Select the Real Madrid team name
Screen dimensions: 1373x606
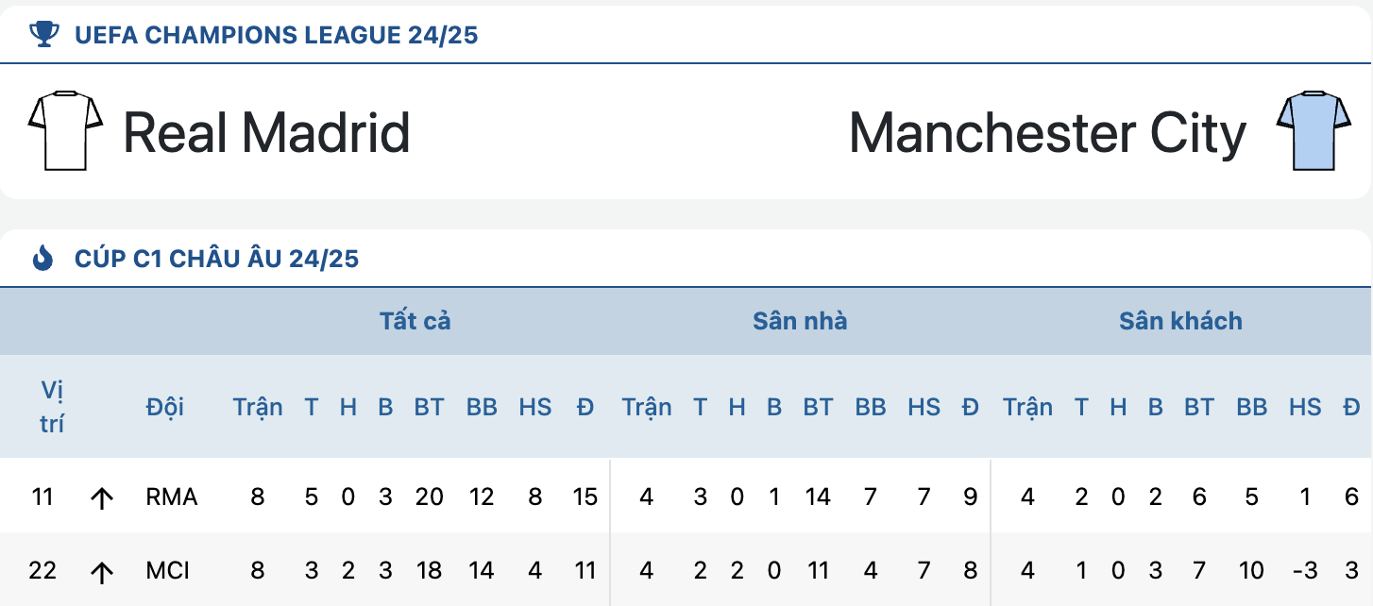click(x=267, y=132)
